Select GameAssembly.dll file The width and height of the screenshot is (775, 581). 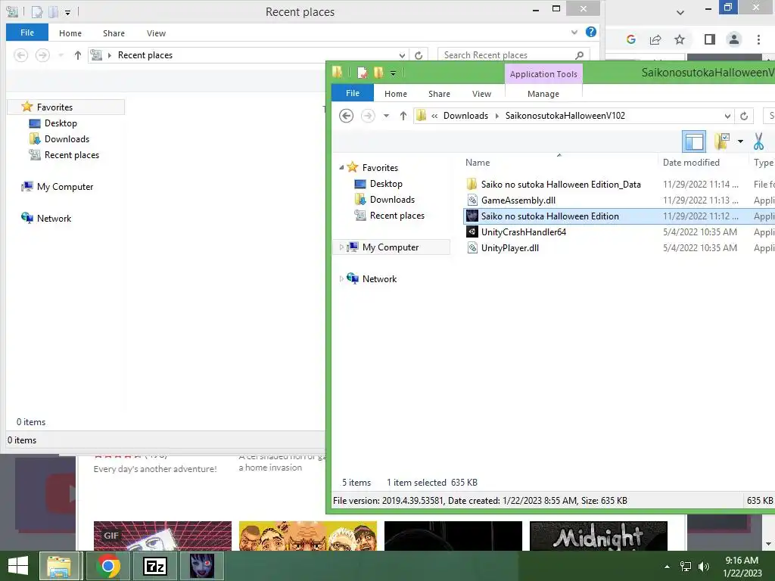coord(518,200)
